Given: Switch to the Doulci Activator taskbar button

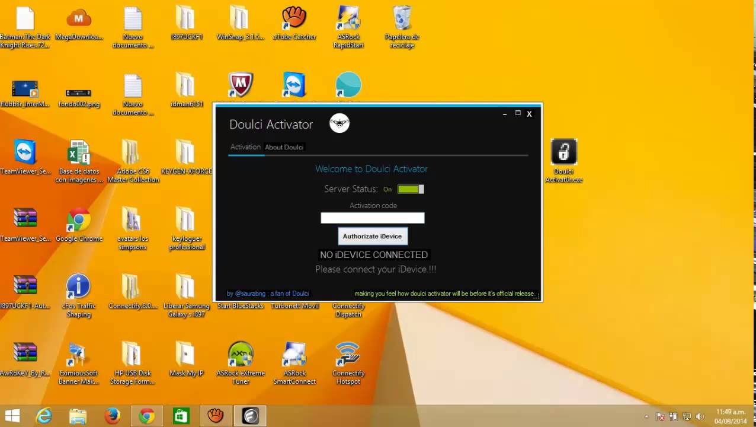Looking at the screenshot, I should coord(251,416).
